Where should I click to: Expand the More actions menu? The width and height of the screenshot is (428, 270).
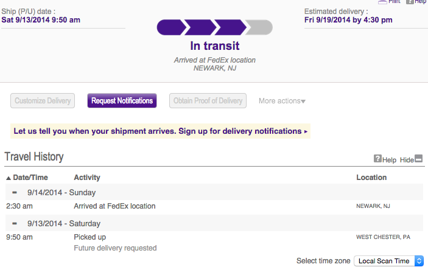(282, 101)
